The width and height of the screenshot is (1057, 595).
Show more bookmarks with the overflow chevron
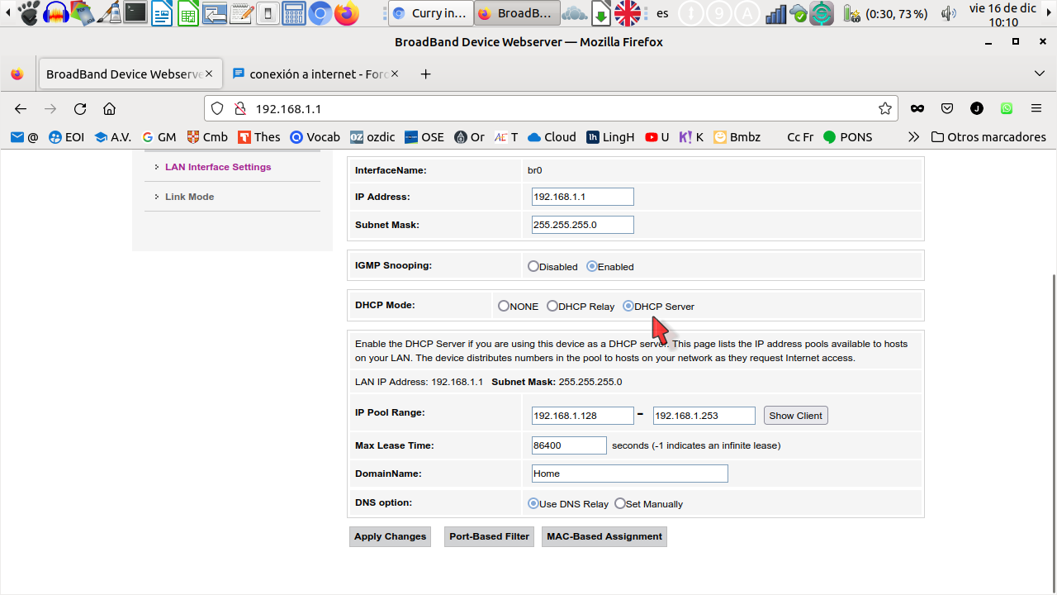point(913,137)
